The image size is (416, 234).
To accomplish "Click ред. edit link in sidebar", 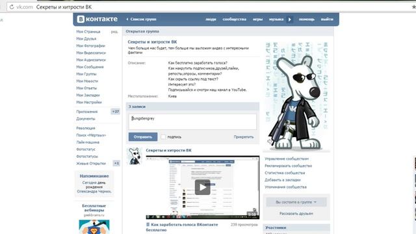I will [114, 32].
